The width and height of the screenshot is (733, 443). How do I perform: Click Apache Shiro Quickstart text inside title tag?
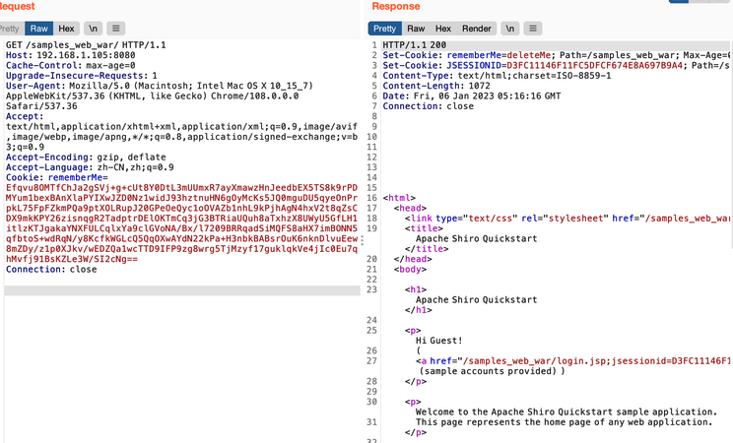tap(476, 239)
